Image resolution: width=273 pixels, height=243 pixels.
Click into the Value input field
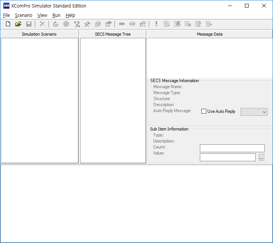[x=228, y=157]
